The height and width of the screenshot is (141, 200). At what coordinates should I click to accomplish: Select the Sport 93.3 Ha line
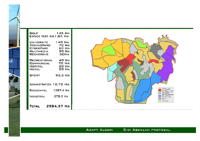pyautogui.click(x=49, y=75)
